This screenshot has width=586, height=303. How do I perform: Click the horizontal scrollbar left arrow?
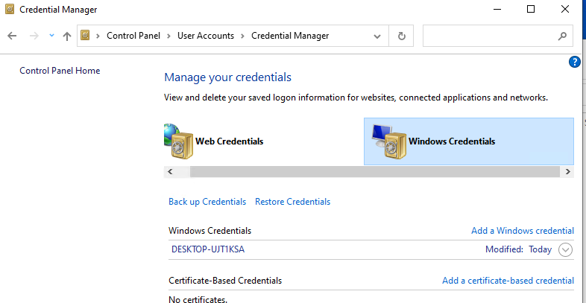click(x=170, y=172)
